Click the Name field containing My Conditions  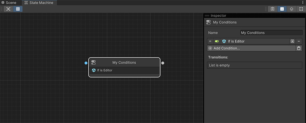[271, 33]
